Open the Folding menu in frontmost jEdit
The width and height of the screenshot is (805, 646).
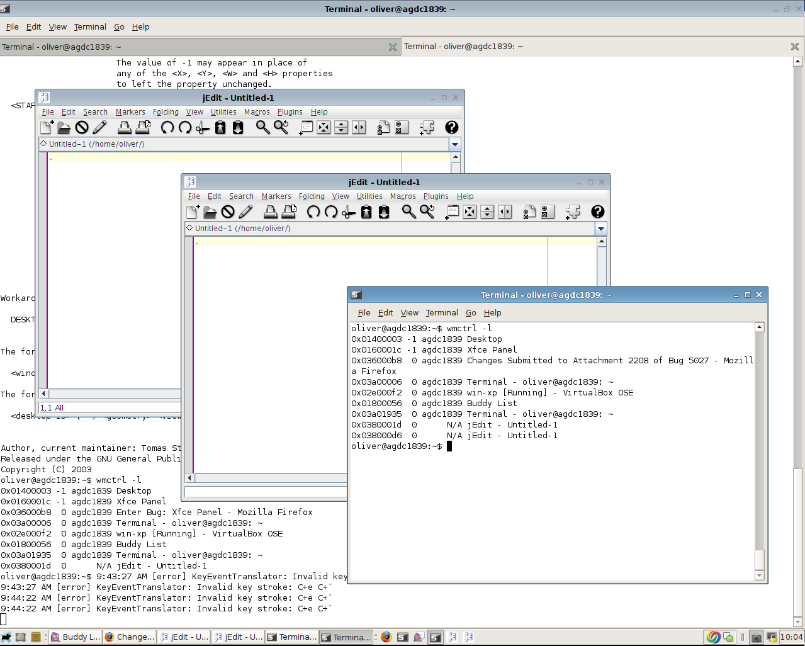(312, 196)
